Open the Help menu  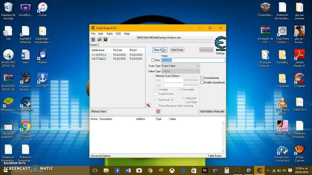[127, 34]
